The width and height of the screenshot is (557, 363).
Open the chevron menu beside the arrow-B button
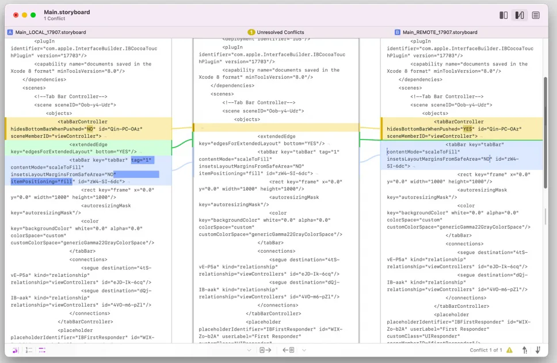tap(304, 350)
